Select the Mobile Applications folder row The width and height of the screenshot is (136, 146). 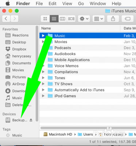pos(88,60)
